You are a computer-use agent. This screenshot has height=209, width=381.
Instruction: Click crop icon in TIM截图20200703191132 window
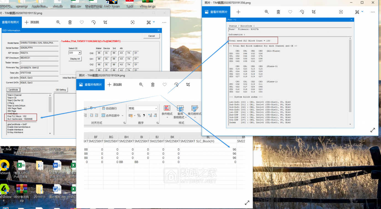pyautogui.click(x=105, y=22)
